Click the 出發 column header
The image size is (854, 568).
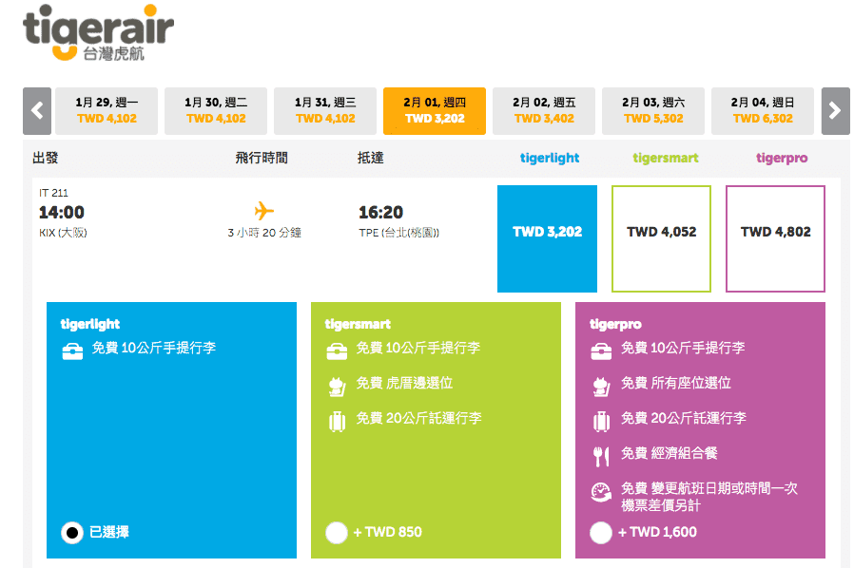(x=46, y=158)
